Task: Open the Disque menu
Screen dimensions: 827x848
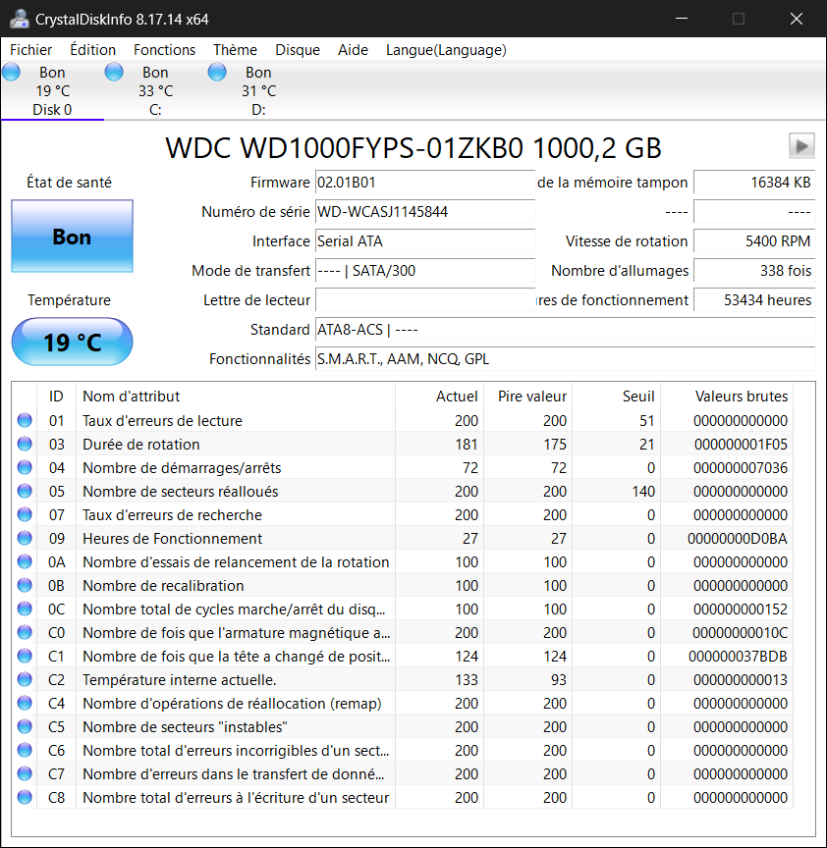Action: (298, 50)
